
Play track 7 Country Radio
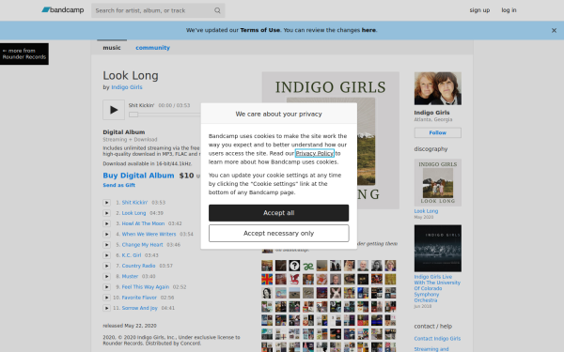point(107,266)
